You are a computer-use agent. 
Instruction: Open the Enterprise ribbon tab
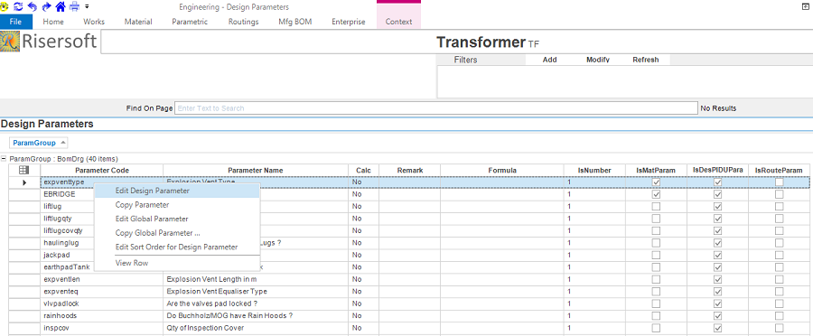(x=349, y=22)
